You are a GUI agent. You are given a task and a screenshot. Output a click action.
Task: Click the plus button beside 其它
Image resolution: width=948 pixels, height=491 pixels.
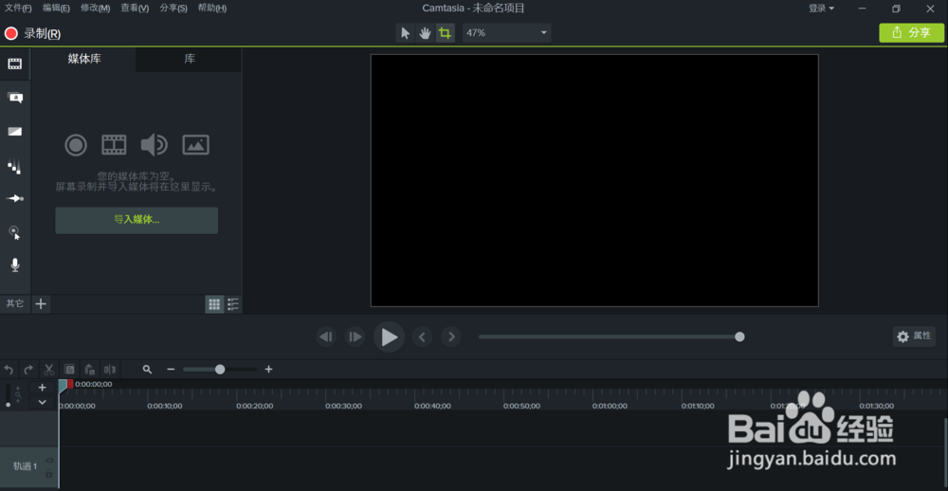coord(41,303)
